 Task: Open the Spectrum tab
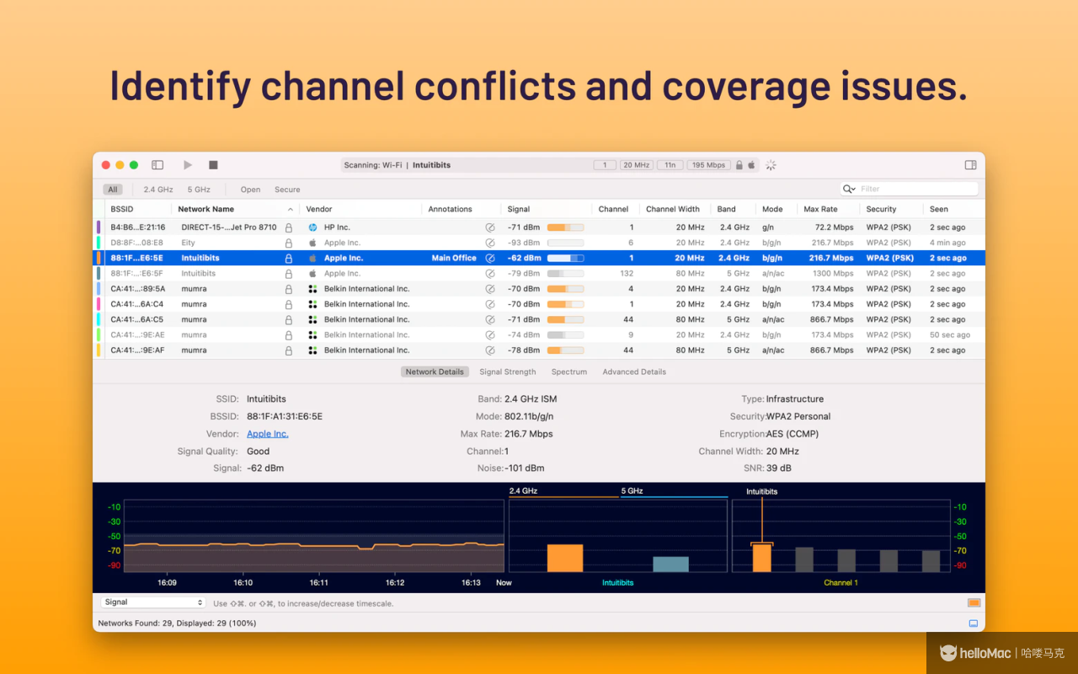click(x=569, y=372)
